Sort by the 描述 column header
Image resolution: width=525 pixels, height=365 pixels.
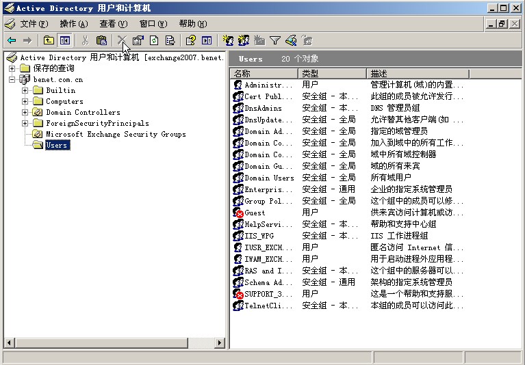point(418,74)
